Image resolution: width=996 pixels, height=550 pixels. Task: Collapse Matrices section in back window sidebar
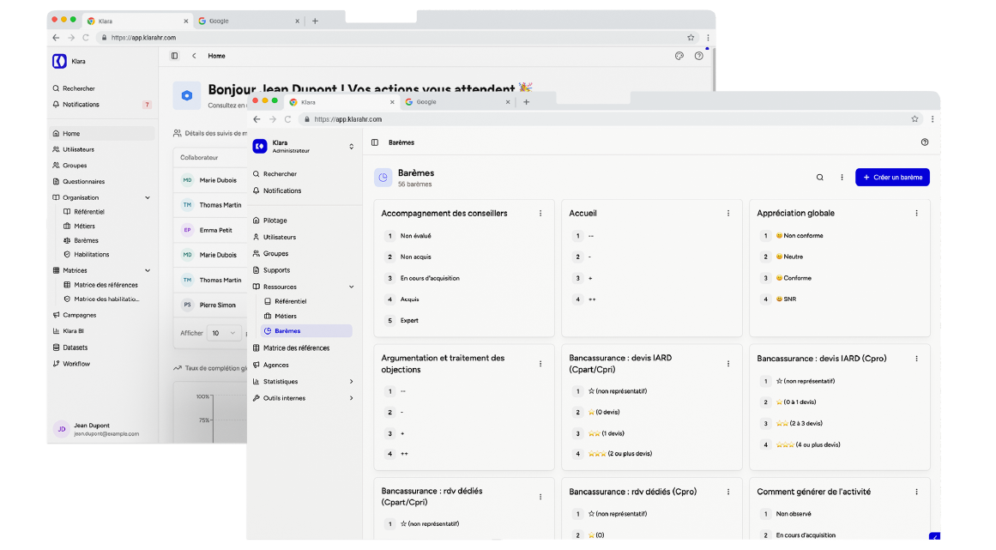(148, 270)
